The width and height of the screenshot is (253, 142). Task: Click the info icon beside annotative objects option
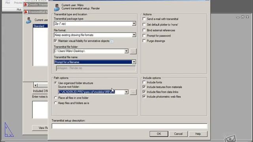(112, 41)
